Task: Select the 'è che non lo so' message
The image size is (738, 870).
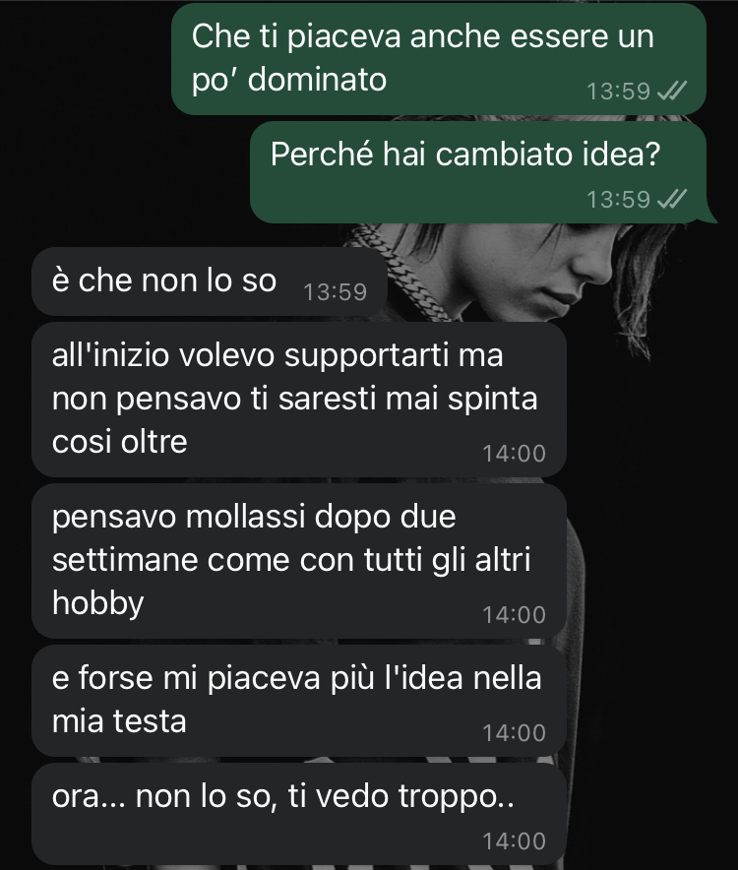Action: pos(210,281)
